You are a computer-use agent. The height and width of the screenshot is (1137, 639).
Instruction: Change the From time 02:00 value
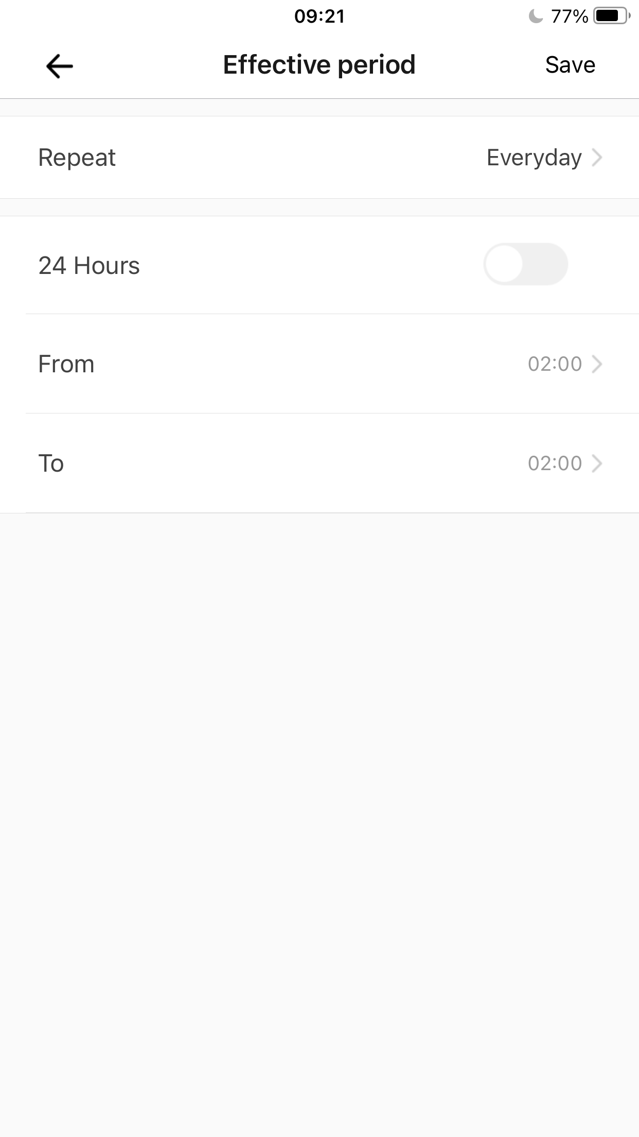pos(555,364)
